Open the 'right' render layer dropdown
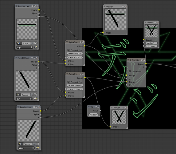The height and width of the screenshot is (154, 176). tap(26, 148)
